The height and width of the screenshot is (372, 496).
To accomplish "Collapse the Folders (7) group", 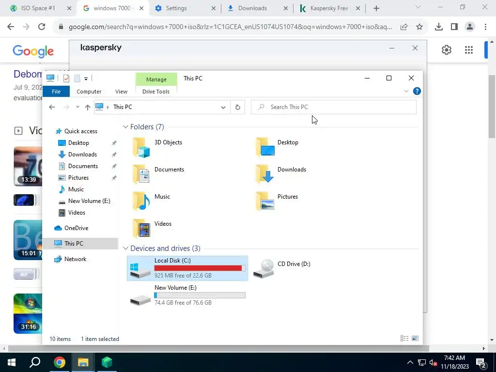I will coord(125,127).
